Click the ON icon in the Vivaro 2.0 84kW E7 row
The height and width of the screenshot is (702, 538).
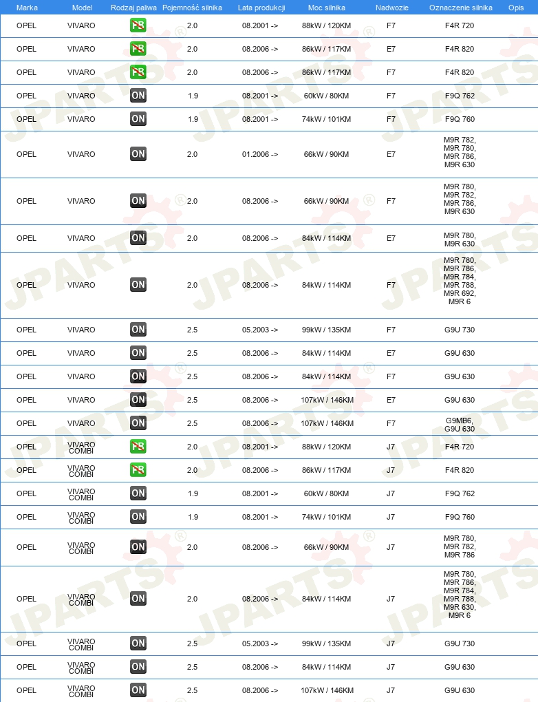click(138, 237)
